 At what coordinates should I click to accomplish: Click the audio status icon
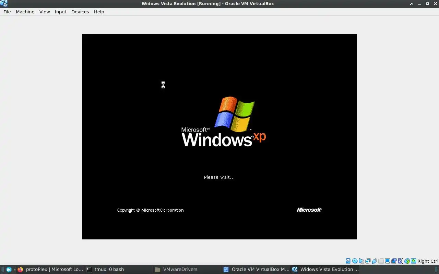[x=361, y=261]
